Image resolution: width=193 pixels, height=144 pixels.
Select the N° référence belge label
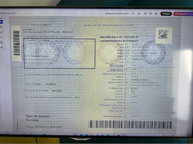(115, 88)
